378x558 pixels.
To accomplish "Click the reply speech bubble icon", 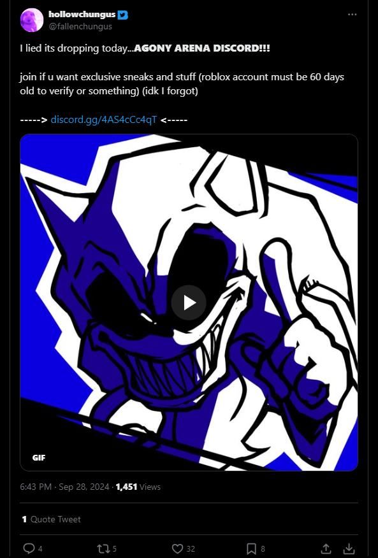I will point(29,548).
